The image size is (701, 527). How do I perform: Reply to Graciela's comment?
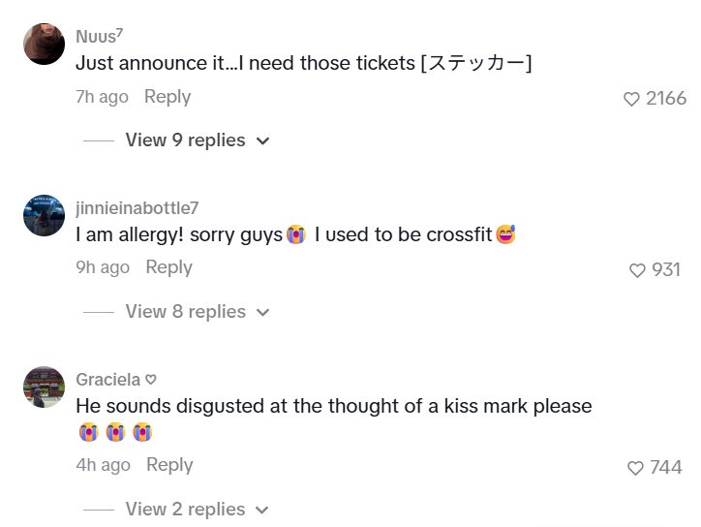coord(169,465)
